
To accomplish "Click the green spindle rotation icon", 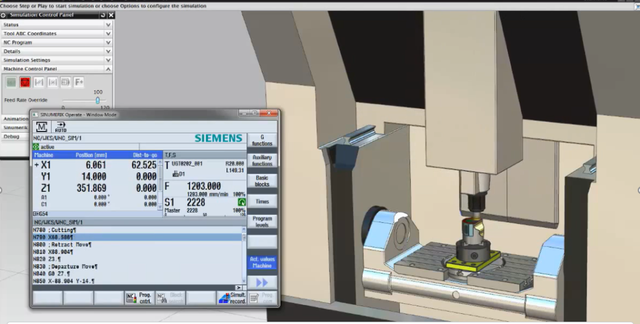I will (242, 202).
